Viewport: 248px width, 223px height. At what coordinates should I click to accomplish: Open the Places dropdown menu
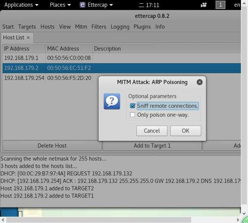[60, 5]
